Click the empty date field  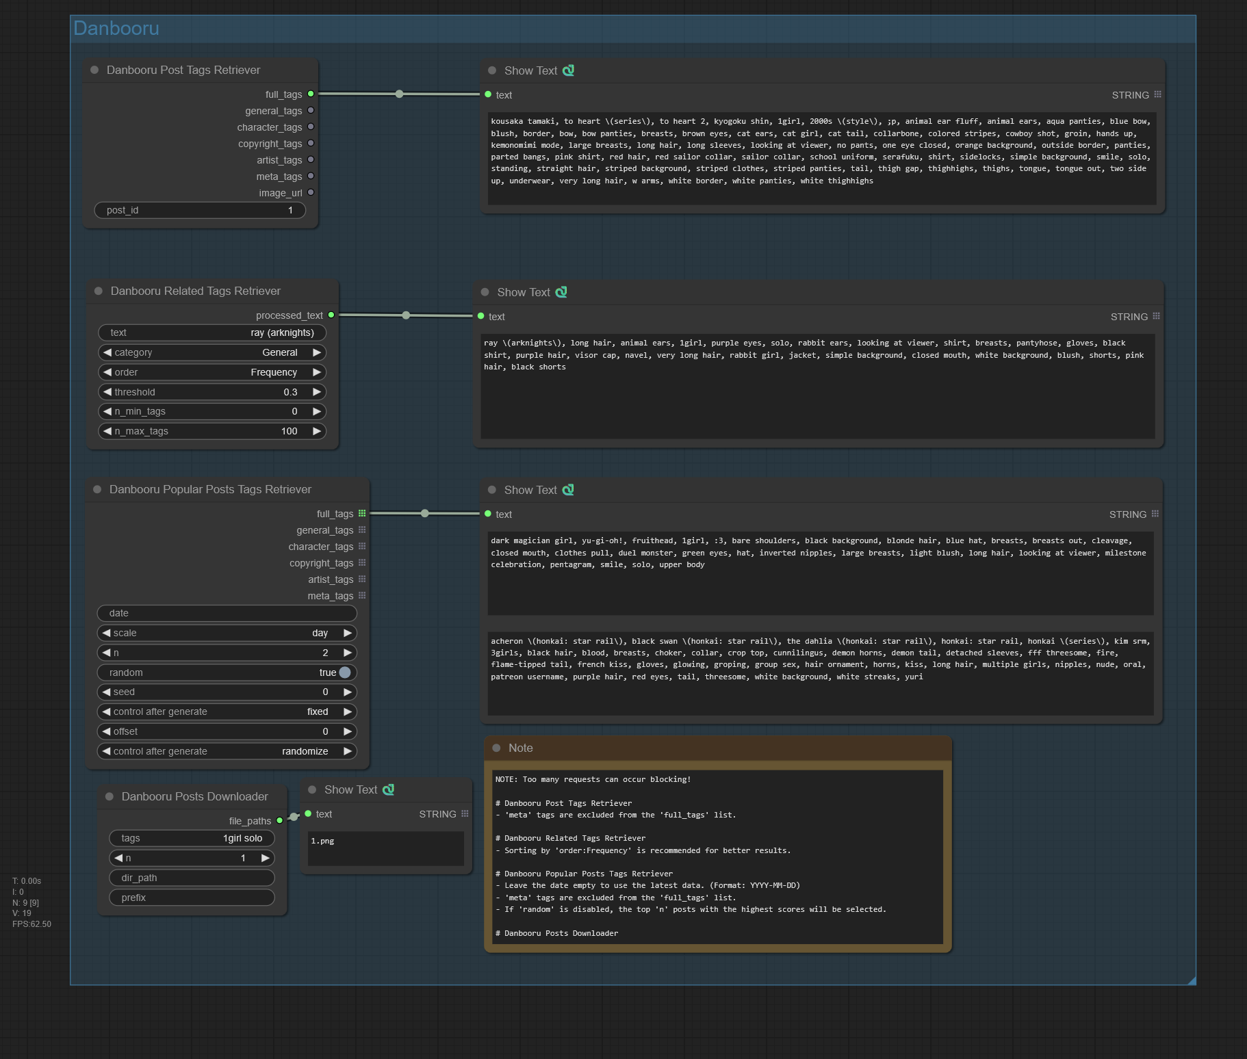coord(227,613)
